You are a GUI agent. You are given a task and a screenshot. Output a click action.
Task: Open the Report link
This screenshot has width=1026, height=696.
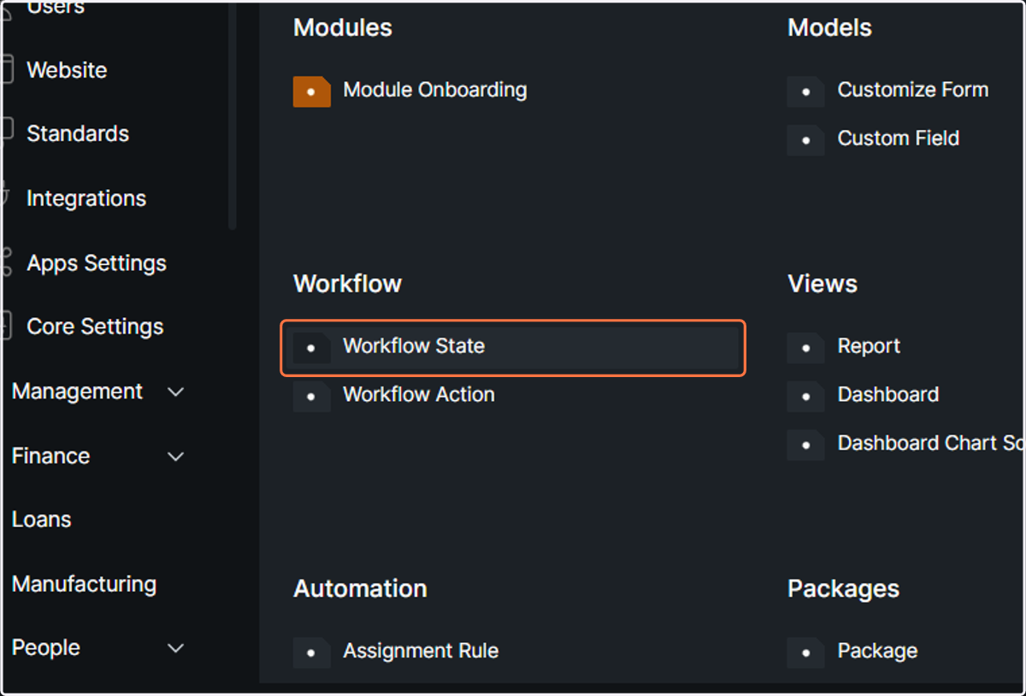tap(869, 346)
